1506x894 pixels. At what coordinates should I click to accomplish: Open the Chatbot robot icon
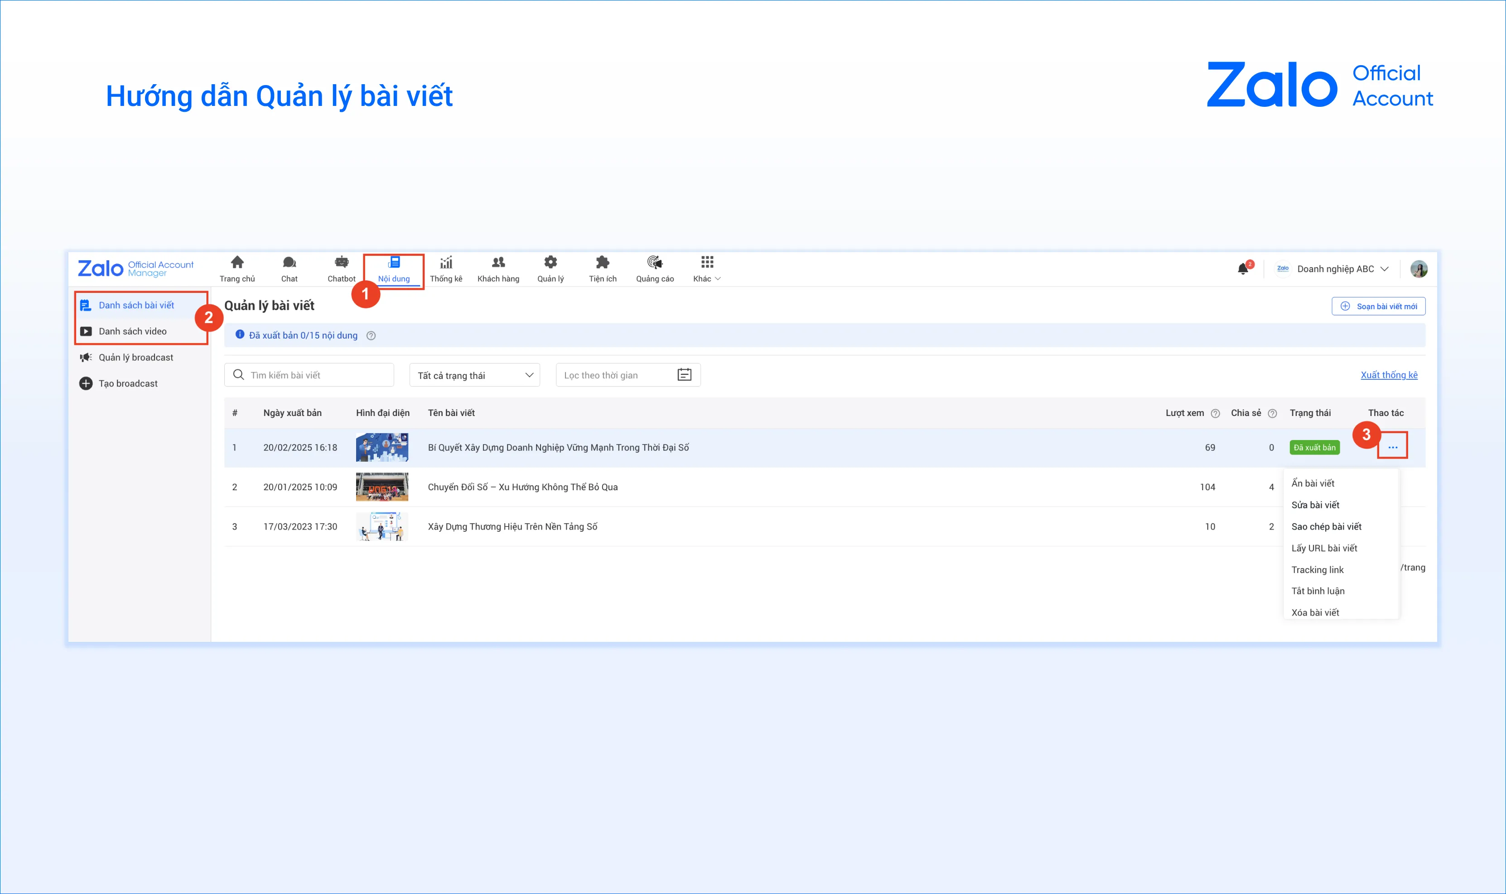click(x=341, y=263)
